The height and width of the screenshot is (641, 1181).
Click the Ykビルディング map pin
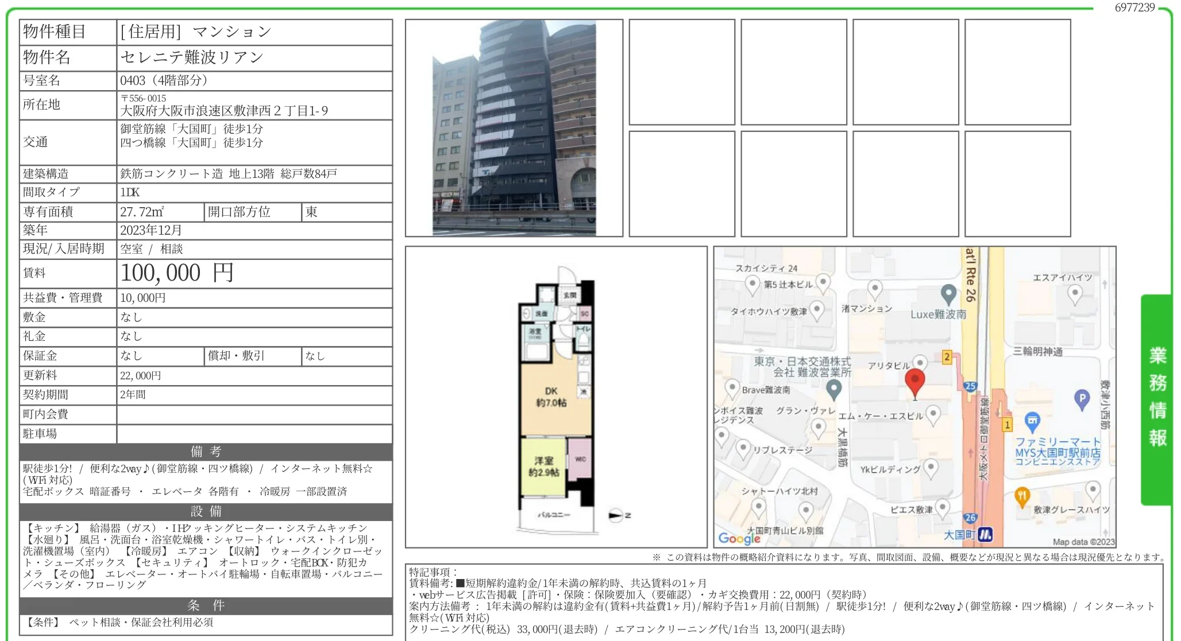point(932,466)
